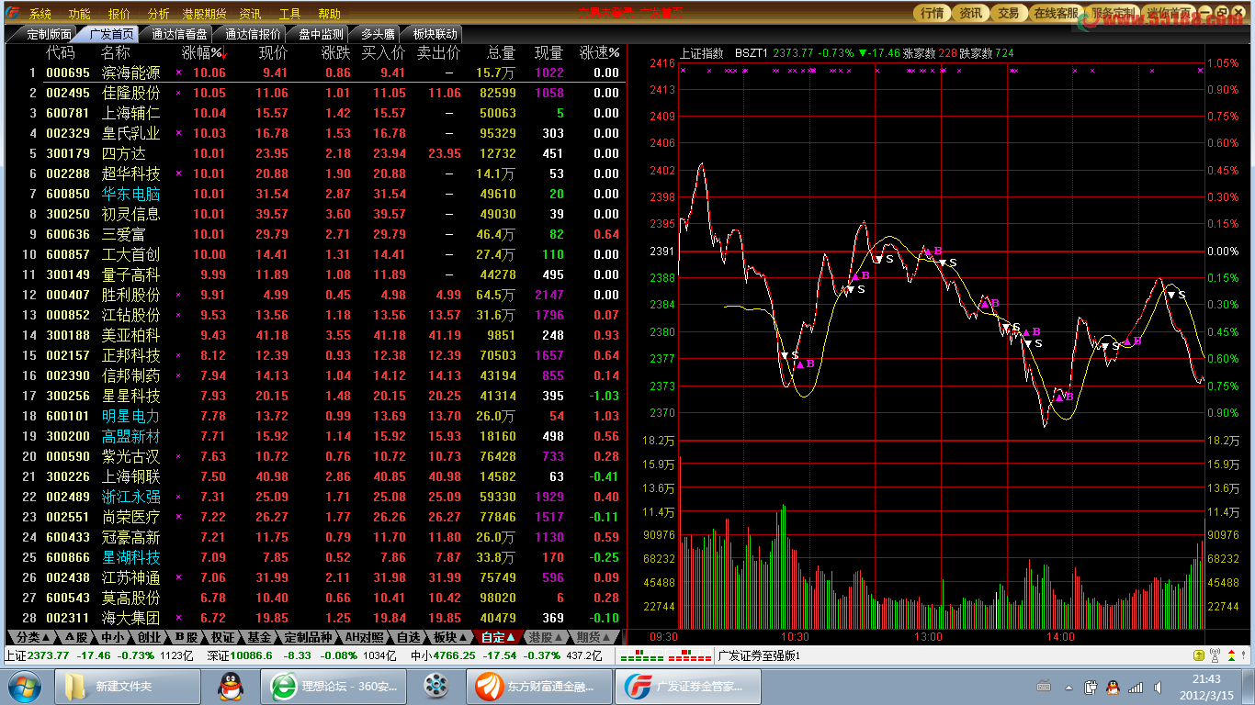The width and height of the screenshot is (1255, 705).
Task: Click the red-green market indicator bars
Action: (x=666, y=656)
